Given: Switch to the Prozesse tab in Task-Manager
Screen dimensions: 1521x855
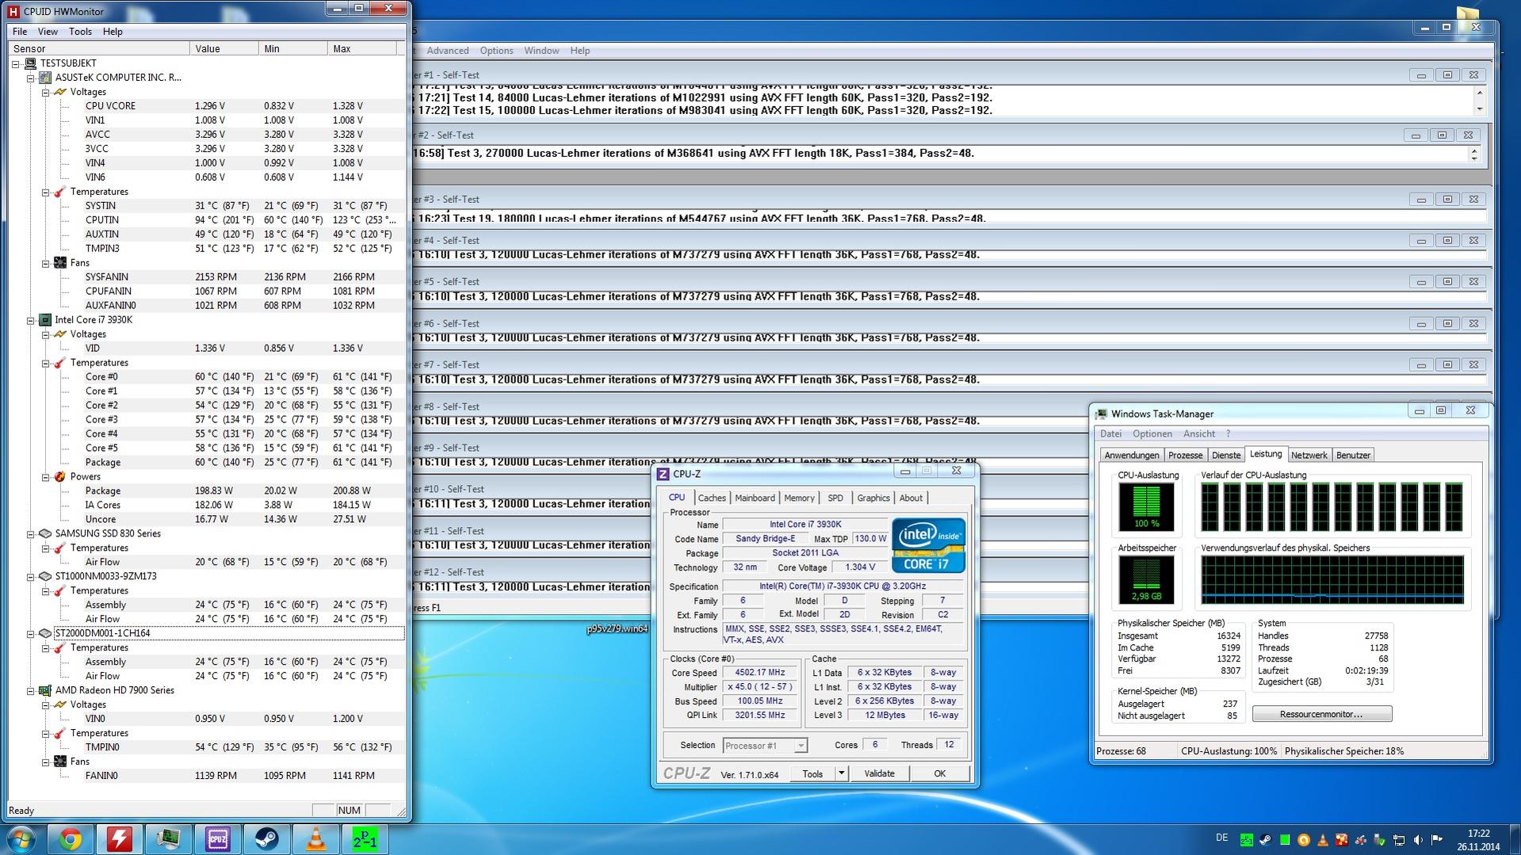Looking at the screenshot, I should coord(1185,455).
